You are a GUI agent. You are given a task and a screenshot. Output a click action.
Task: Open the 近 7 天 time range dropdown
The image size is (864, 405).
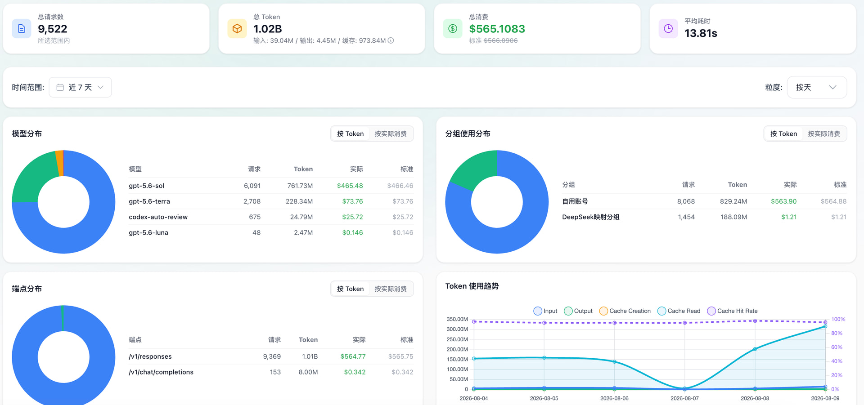[80, 87]
